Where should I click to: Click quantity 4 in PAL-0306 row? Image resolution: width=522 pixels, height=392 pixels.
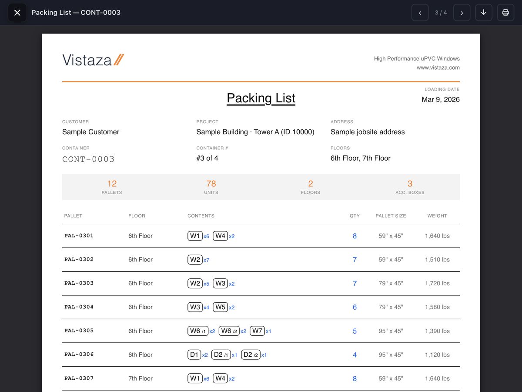tap(355, 355)
